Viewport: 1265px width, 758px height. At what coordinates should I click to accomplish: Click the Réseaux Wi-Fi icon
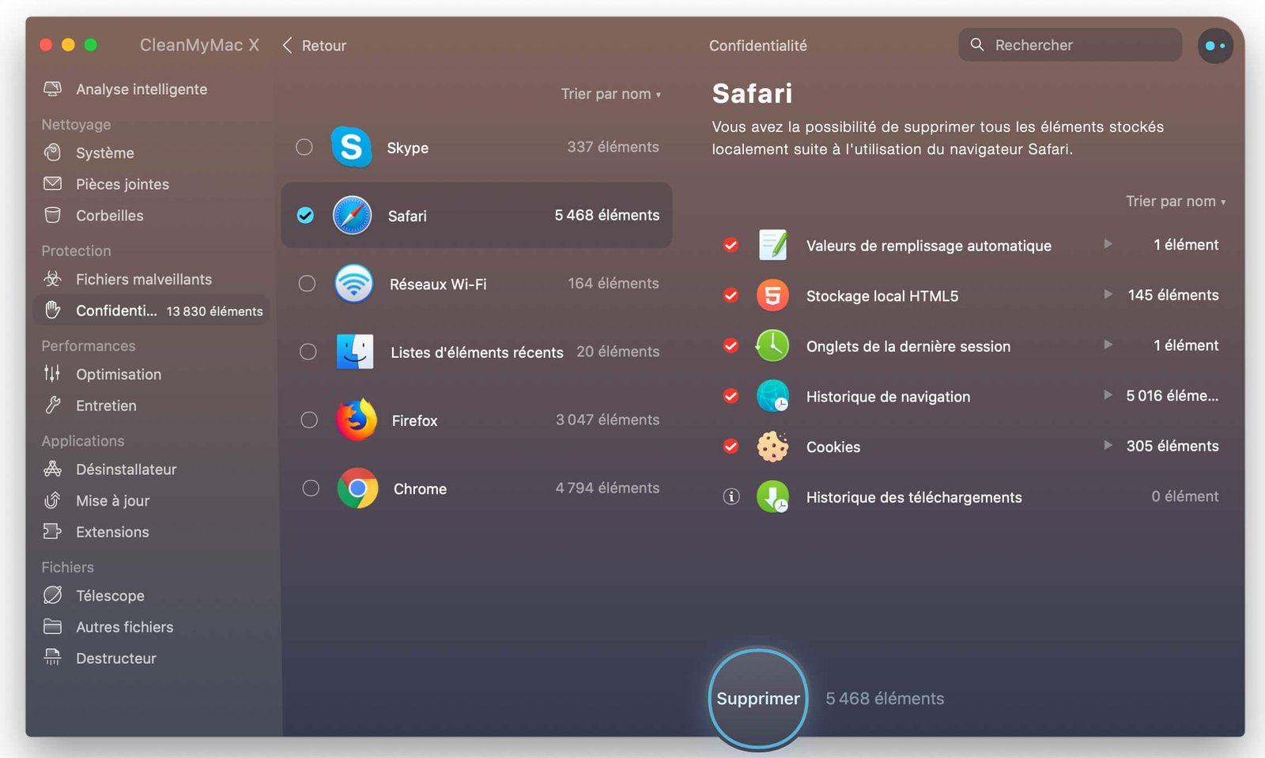pos(353,284)
